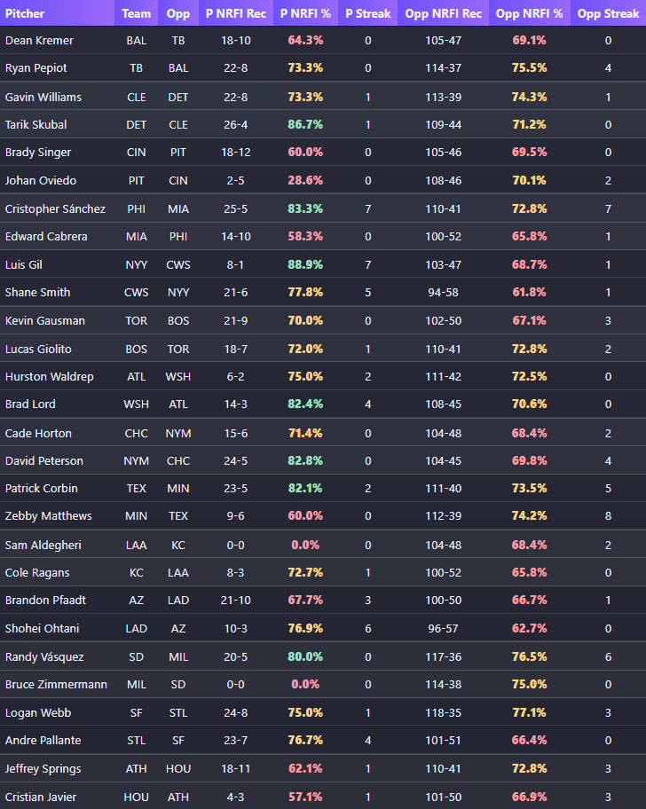The image size is (646, 809).
Task: Click Andre Pallante's 66.4% Opp NRFI value
Action: click(x=530, y=740)
